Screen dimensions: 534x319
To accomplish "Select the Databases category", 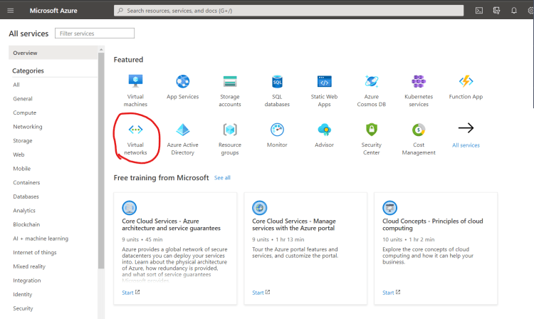I will pyautogui.click(x=26, y=197).
